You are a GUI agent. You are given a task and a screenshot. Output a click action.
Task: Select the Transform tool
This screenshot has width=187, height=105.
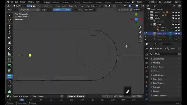[9, 43]
